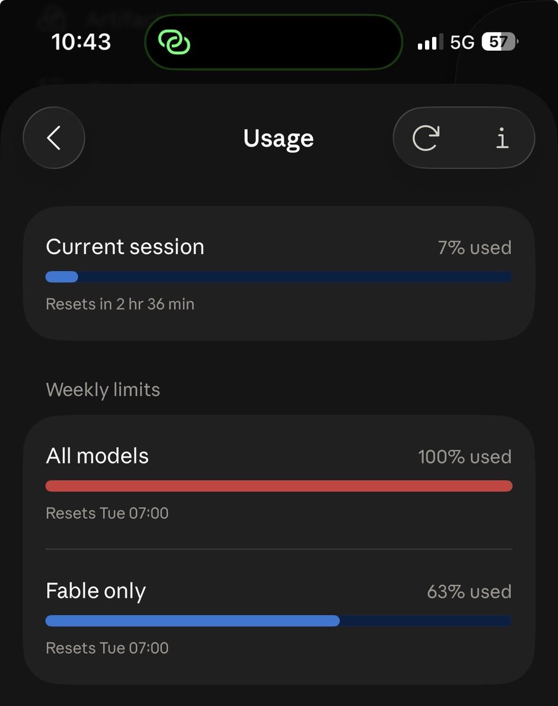The width and height of the screenshot is (558, 706).
Task: Tap the 10:43 clock in status bar
Action: [x=81, y=42]
